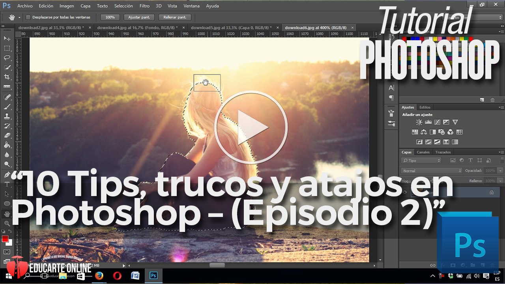The image size is (505, 284).
Task: Add a Brightness/Contrast adjustment
Action: (x=419, y=122)
